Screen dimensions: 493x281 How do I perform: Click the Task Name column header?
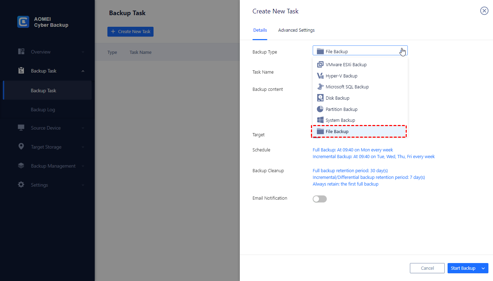(141, 52)
